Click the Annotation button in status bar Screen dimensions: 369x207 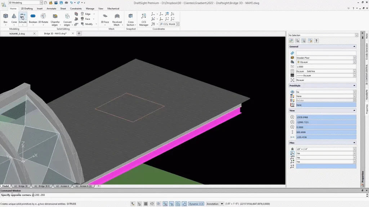click(x=215, y=204)
